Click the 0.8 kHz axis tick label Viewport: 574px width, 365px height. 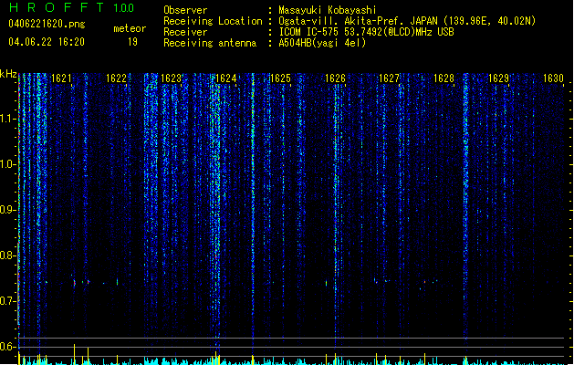coord(7,255)
